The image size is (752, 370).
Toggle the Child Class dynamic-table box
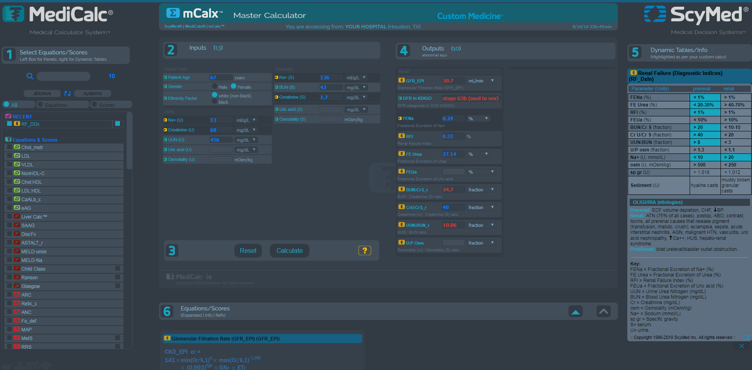pos(118,269)
